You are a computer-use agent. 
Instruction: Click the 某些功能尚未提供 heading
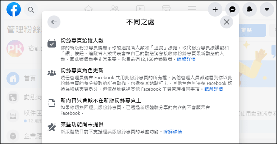point(82,125)
